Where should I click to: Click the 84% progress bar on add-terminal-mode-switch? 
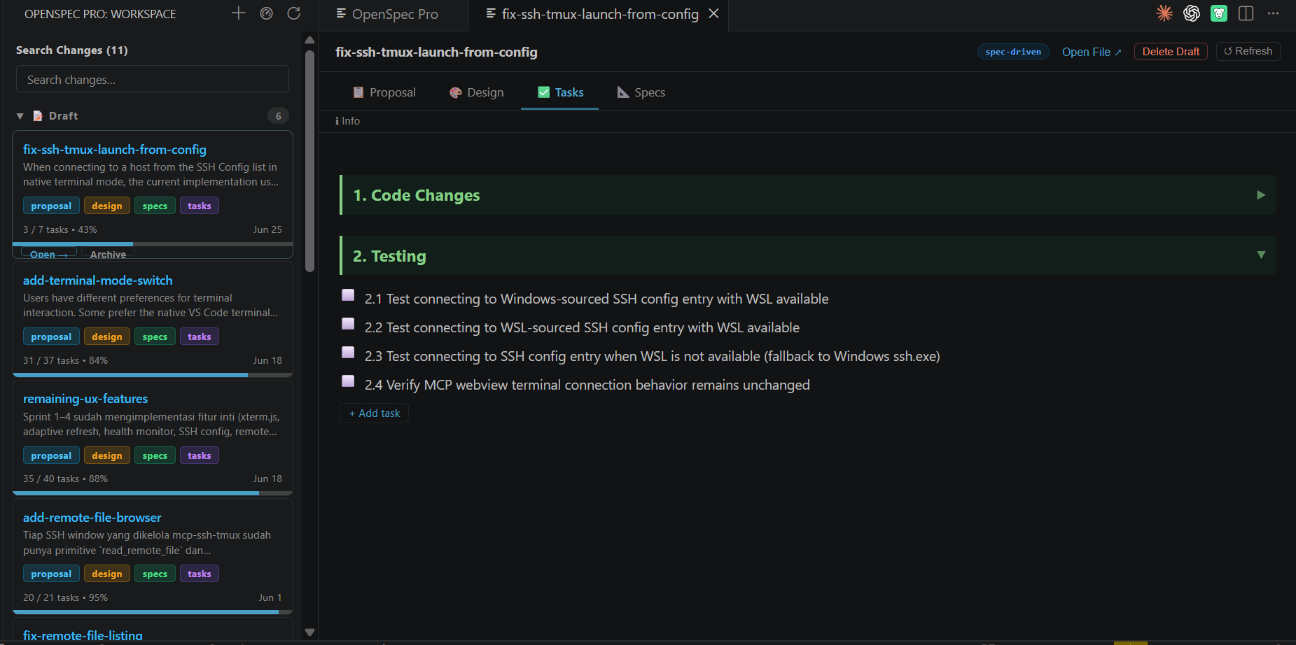tap(153, 375)
